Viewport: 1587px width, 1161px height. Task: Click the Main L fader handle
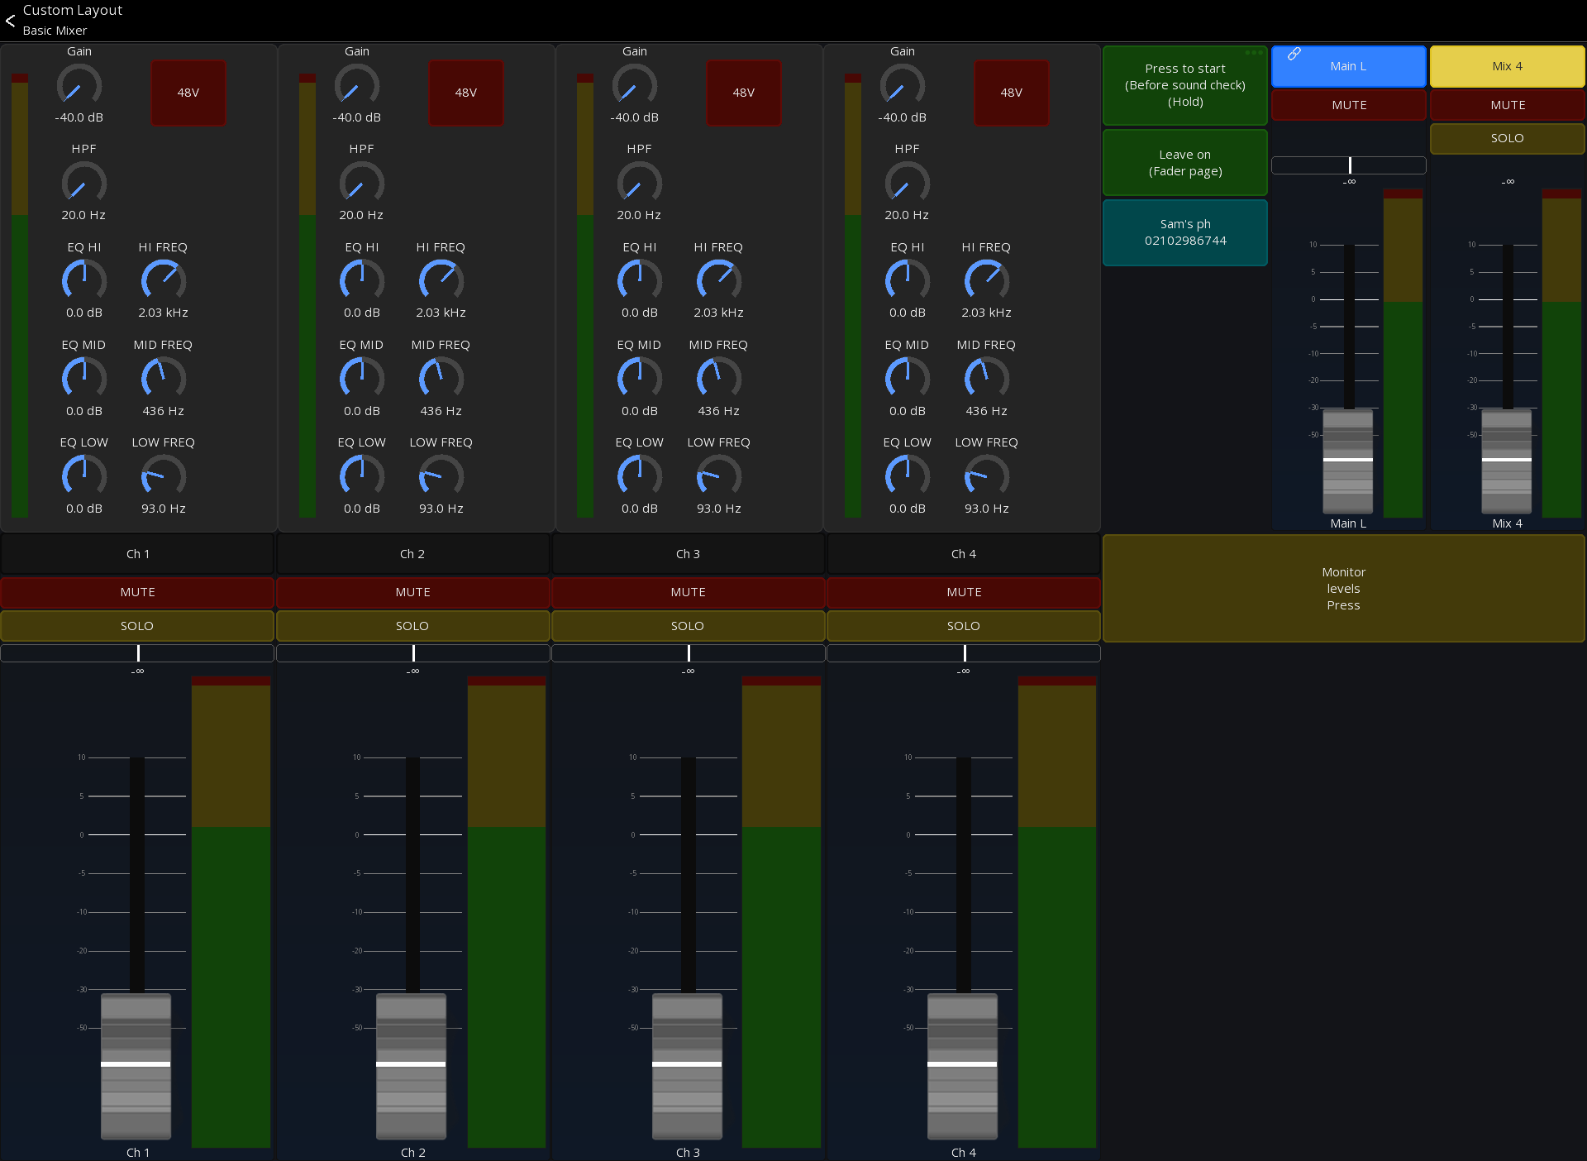point(1348,461)
